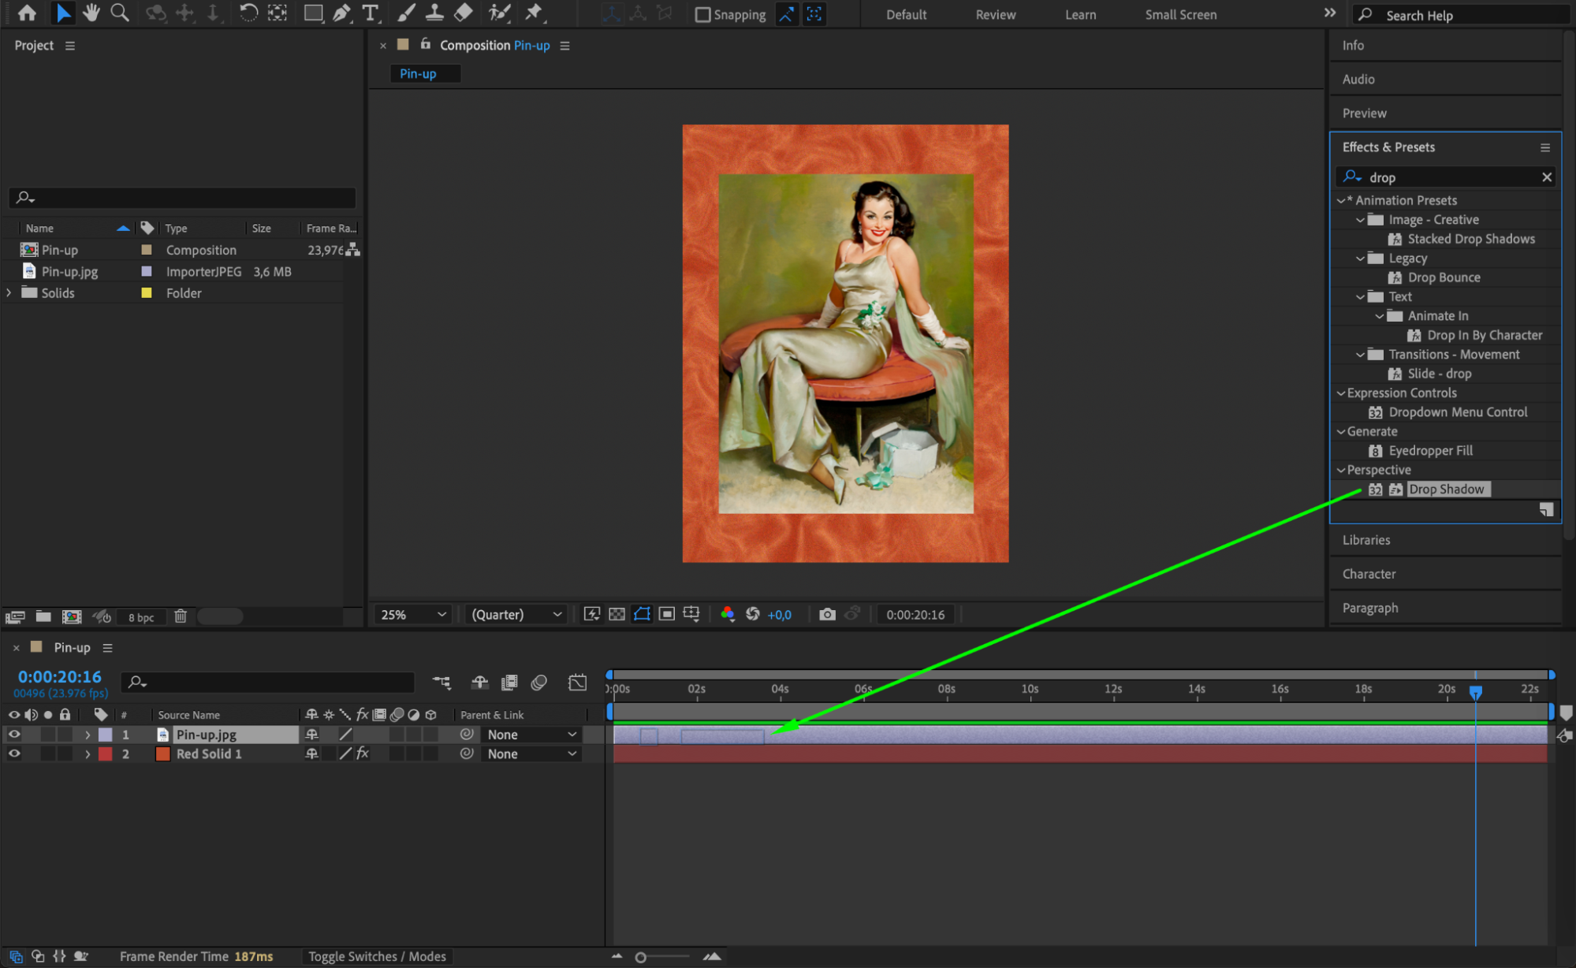
Task: Select the Zoom tool in toolbar
Action: click(120, 13)
